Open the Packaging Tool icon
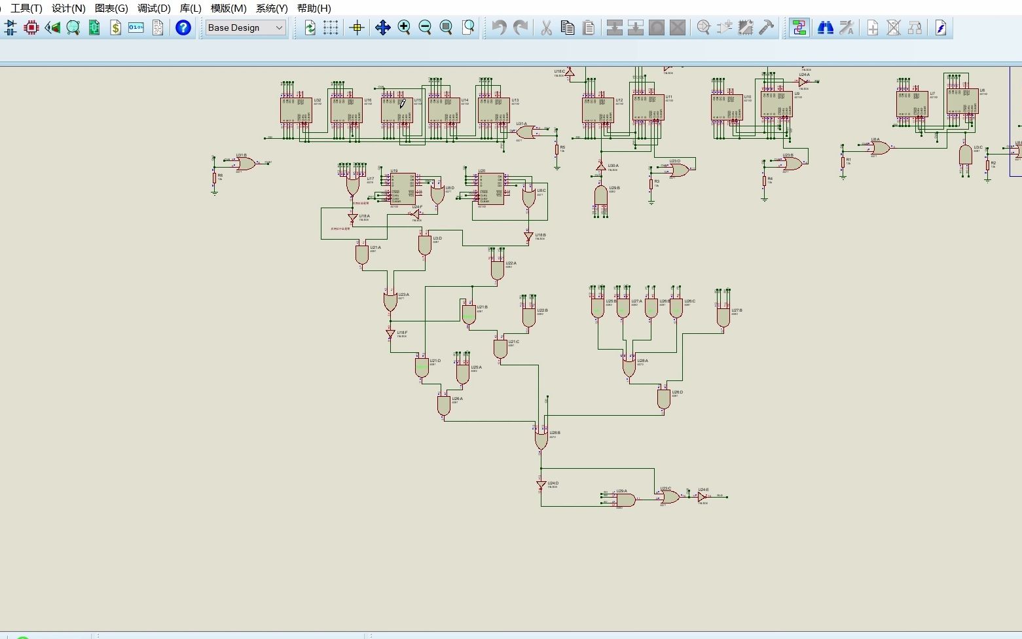The height and width of the screenshot is (639, 1022). [746, 27]
